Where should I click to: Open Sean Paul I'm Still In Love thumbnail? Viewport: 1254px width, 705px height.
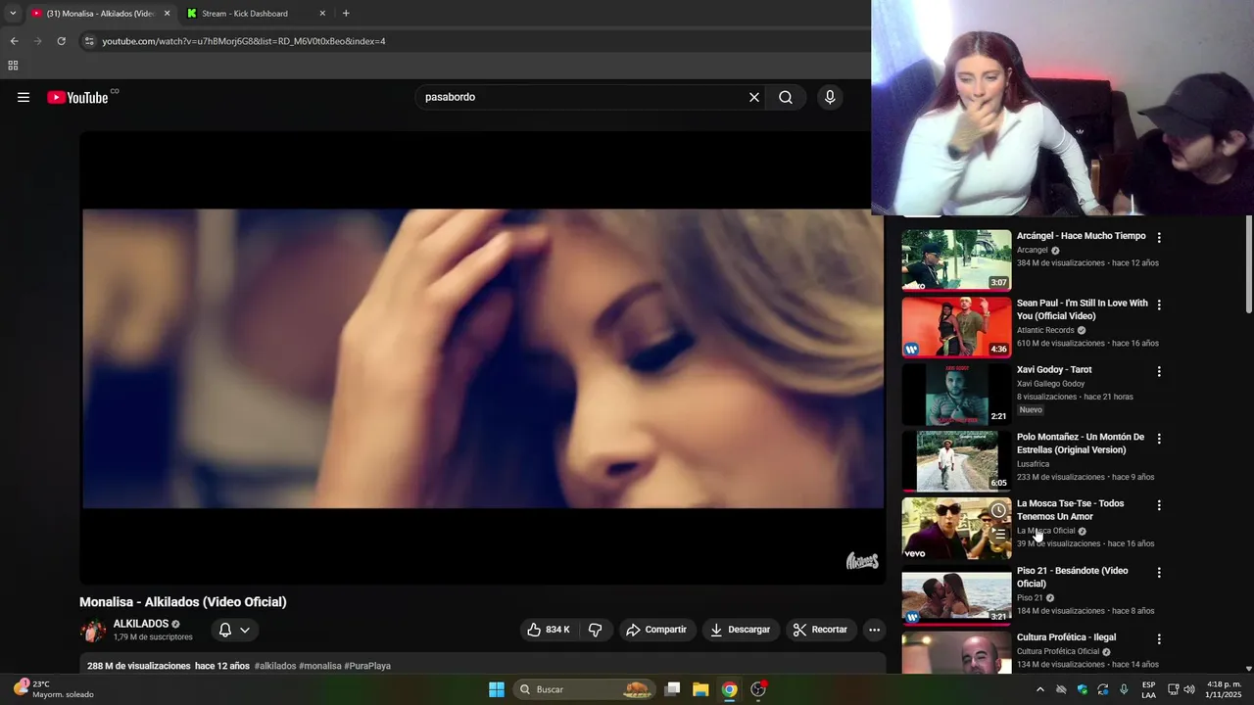pos(956,327)
